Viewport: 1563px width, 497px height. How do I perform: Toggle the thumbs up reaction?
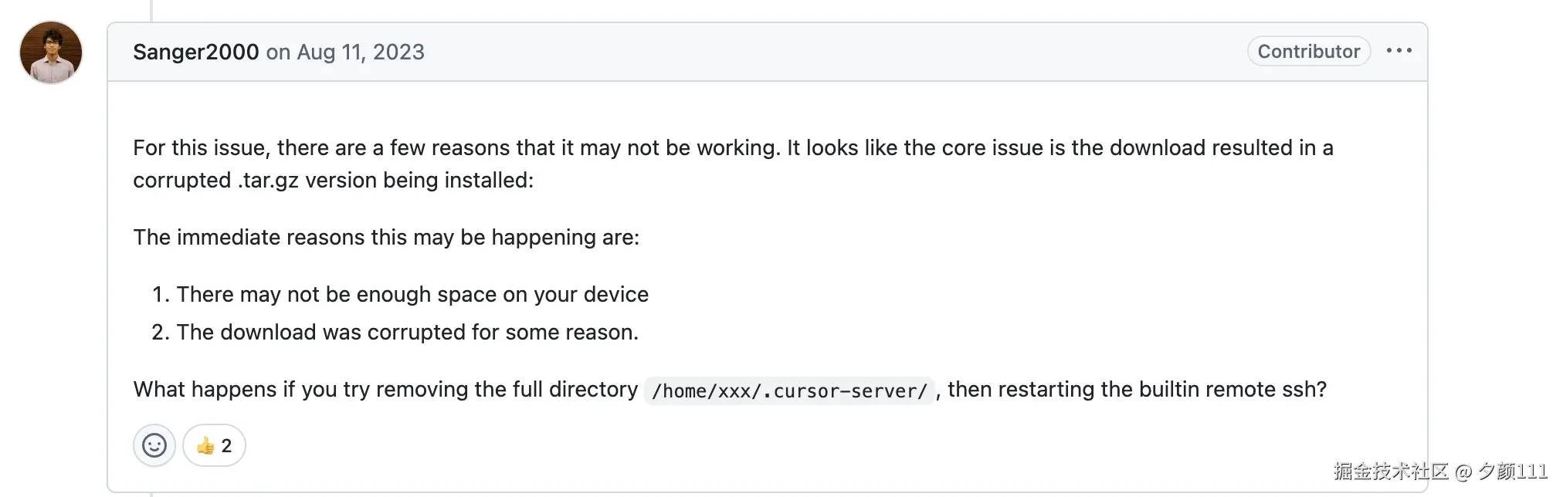pos(214,445)
